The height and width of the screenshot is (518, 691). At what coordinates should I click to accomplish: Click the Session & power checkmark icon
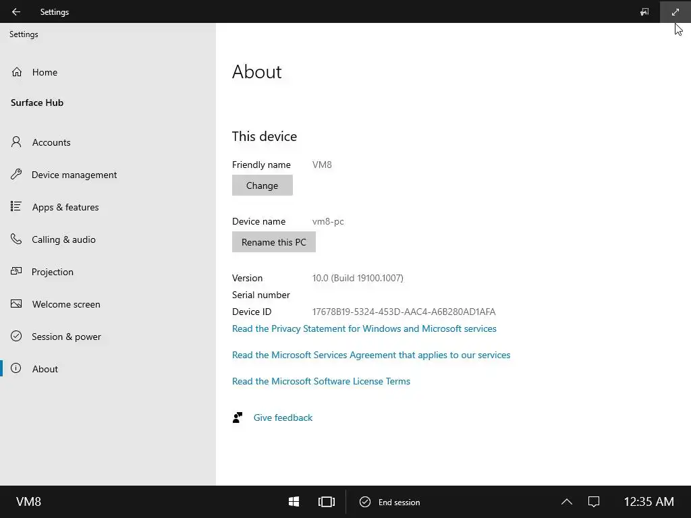[16, 336]
